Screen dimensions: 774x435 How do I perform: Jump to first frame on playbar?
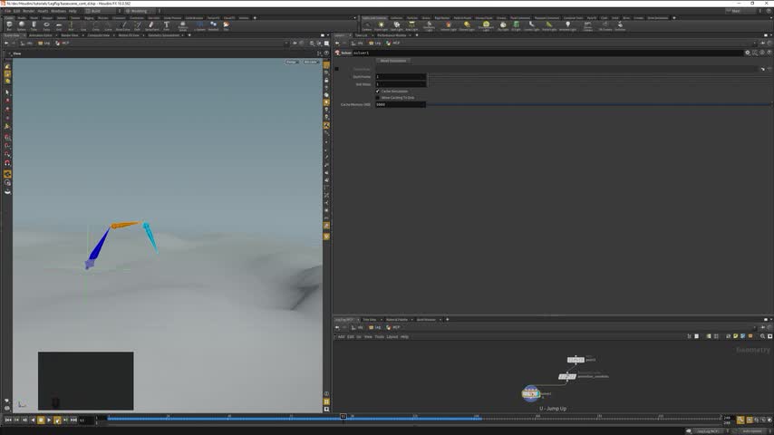(9, 420)
